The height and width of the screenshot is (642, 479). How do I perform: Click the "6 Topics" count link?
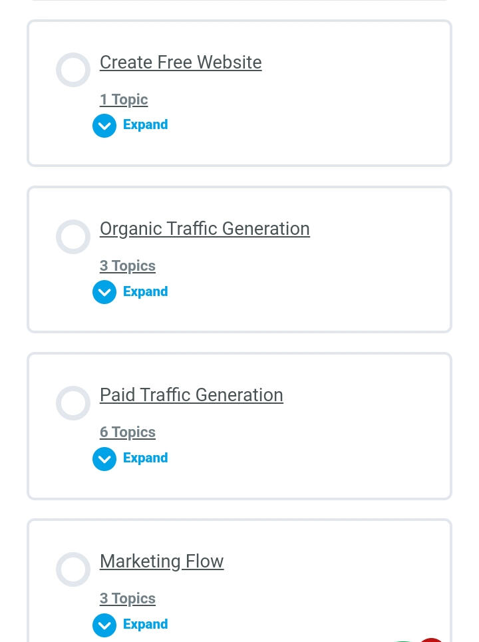point(128,432)
